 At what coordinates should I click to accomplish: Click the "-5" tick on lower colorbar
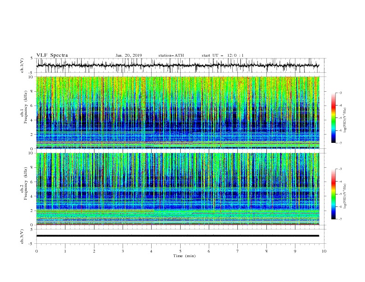[x=340, y=194]
